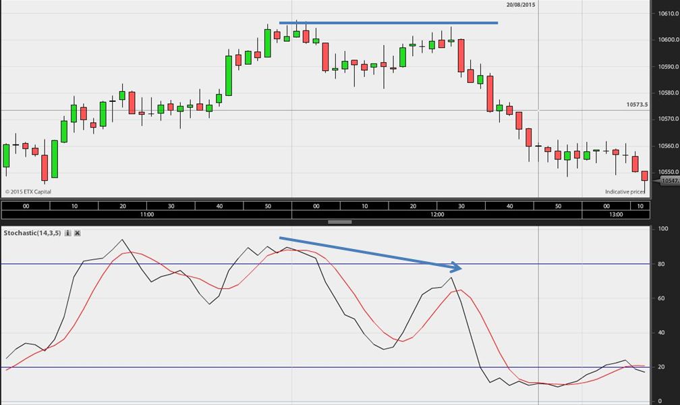
Task: Click the 60 level on the Stochastic scale
Action: (661, 298)
